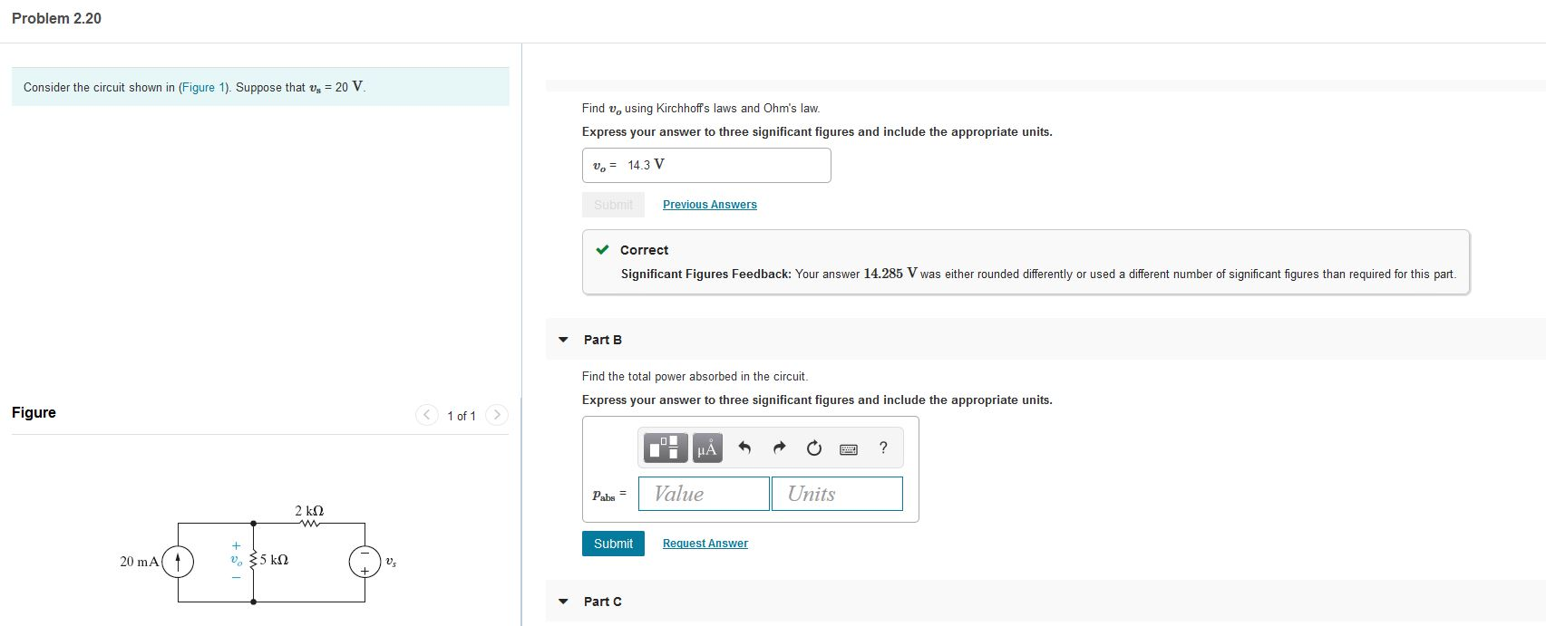Go to the next figure
This screenshot has height=626, width=1546.
point(497,415)
